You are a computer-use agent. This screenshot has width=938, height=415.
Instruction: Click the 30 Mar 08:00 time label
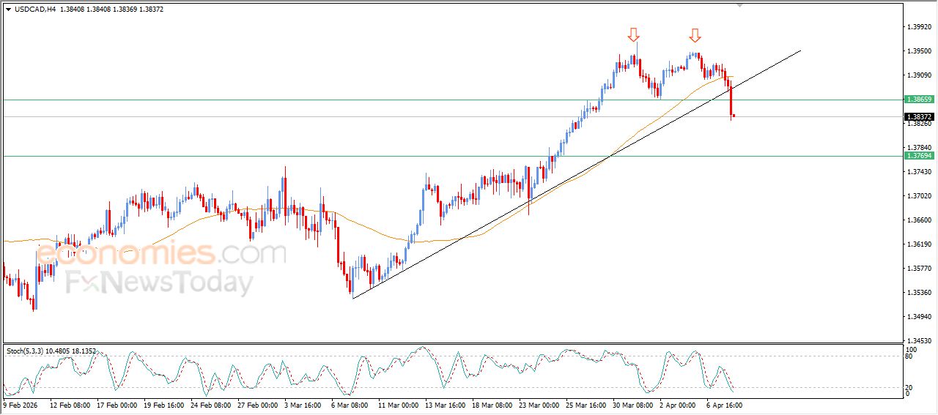click(x=632, y=404)
